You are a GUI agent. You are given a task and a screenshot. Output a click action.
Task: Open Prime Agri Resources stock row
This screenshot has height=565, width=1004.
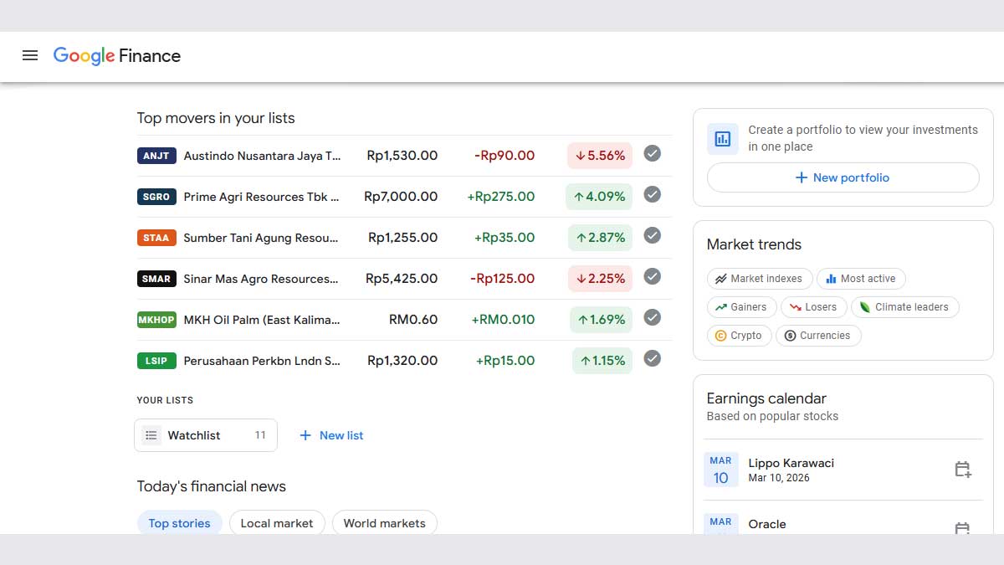[261, 197]
